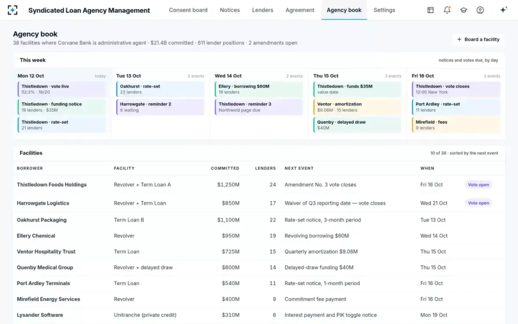
Task: Sort by the Lenders column header
Action: (265, 168)
